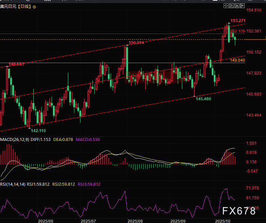Click the 153.271 high price marker
This screenshot has width=266, height=223.
pyautogui.click(x=238, y=21)
